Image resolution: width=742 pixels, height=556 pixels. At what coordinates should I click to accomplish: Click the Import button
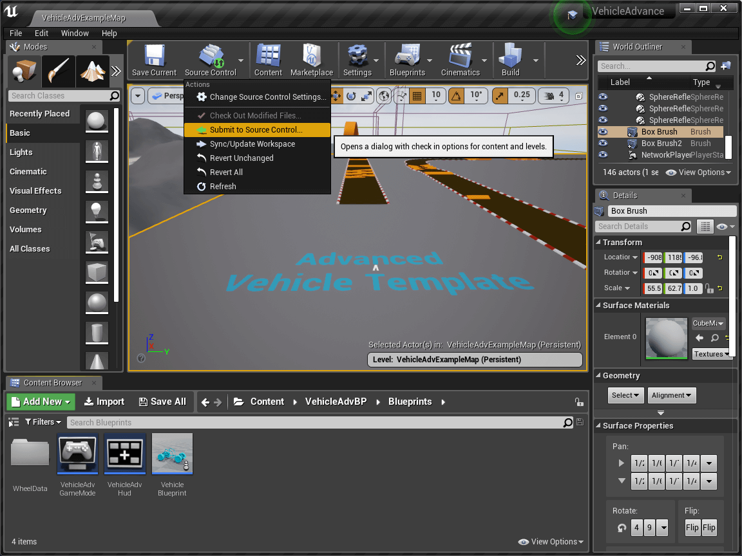104,402
